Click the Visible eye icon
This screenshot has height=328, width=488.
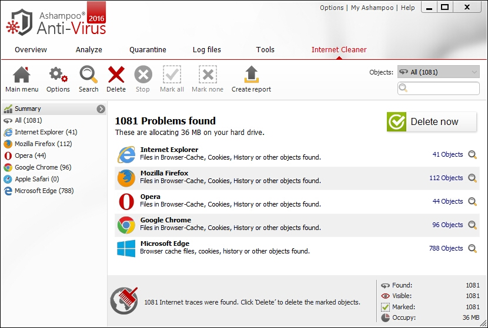coord(385,296)
